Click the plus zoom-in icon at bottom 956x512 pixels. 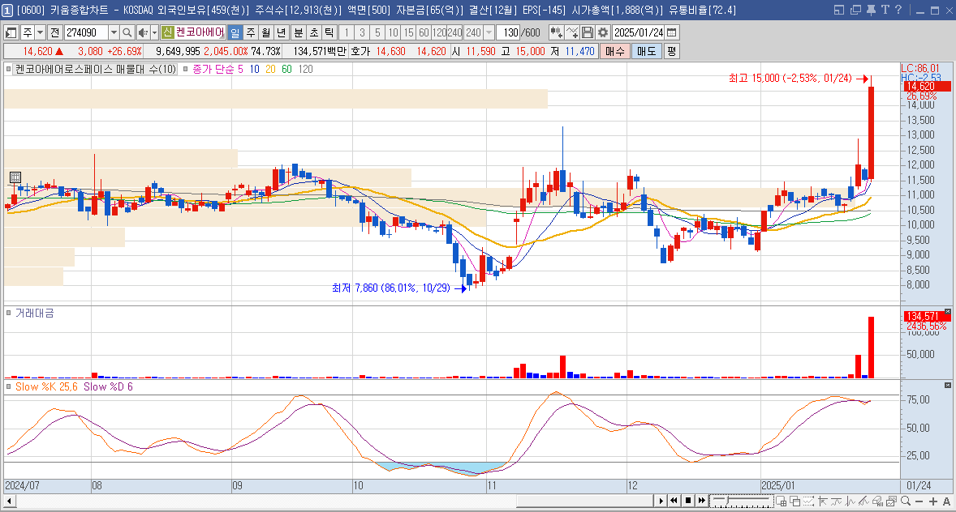point(932,501)
